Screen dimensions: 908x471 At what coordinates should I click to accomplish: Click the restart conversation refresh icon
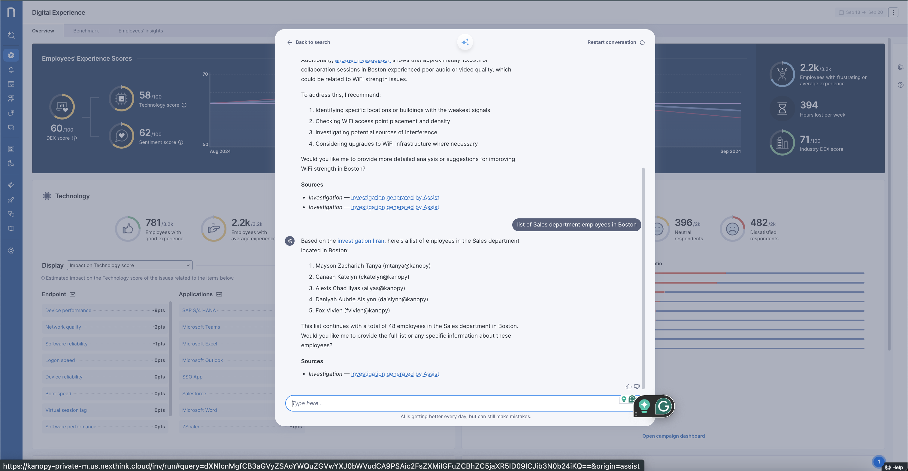[x=642, y=42]
